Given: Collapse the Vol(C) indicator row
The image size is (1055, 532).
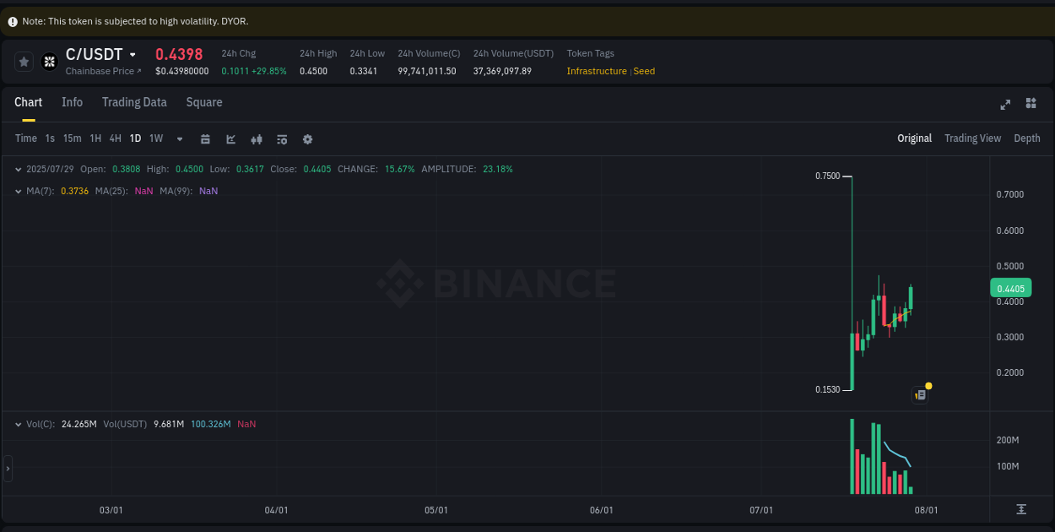Looking at the screenshot, I should 19,424.
